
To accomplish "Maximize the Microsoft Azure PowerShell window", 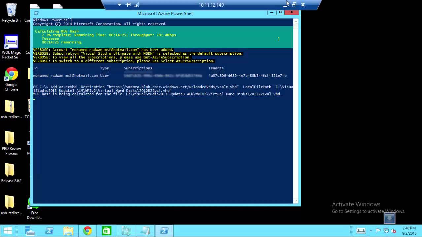I will tap(280, 13).
